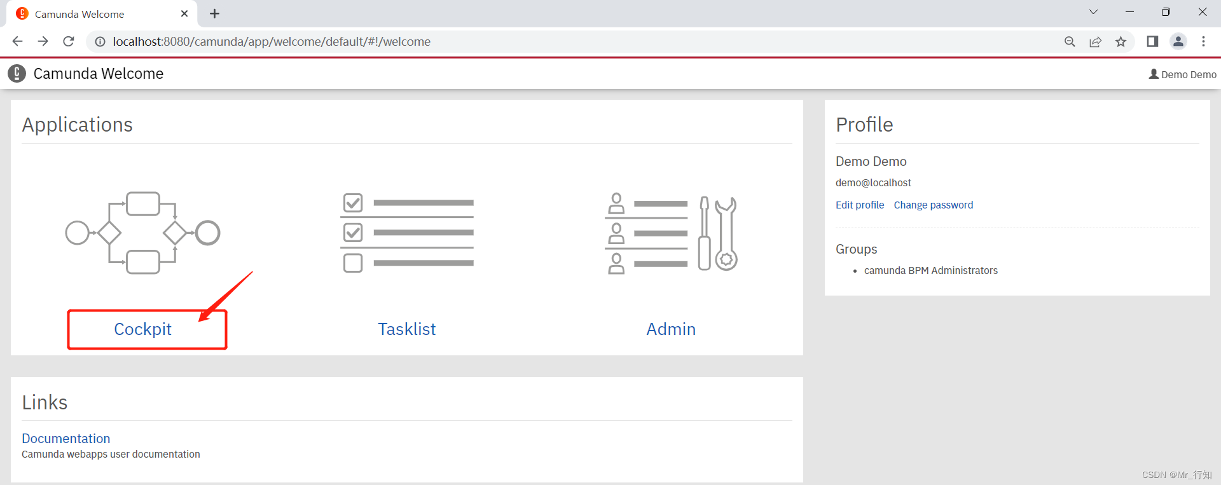This screenshot has height=485, width=1221.
Task: Click the Demo Demo profile name
Action: coord(871,161)
